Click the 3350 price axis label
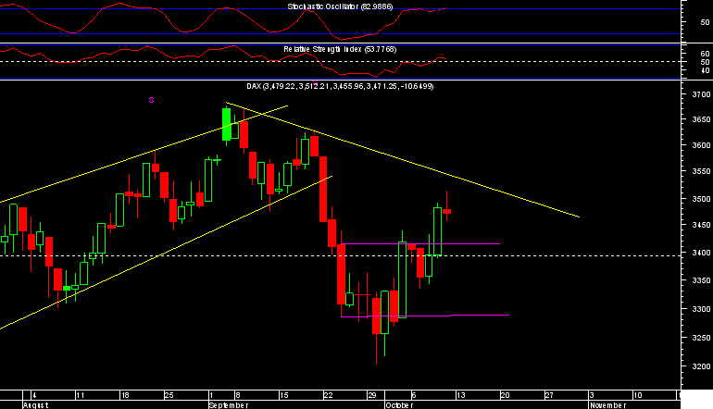 click(701, 280)
